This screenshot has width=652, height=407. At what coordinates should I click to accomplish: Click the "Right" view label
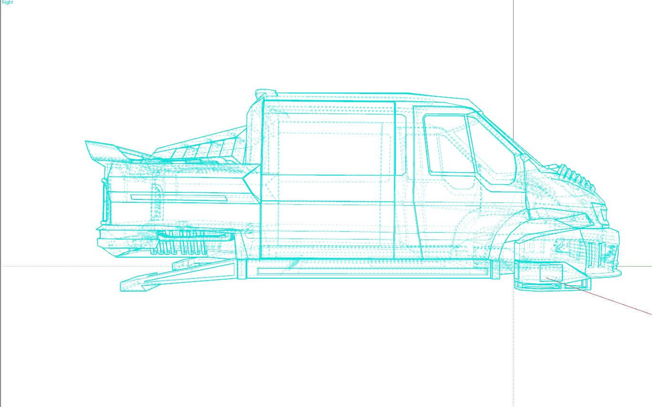tap(7, 2)
